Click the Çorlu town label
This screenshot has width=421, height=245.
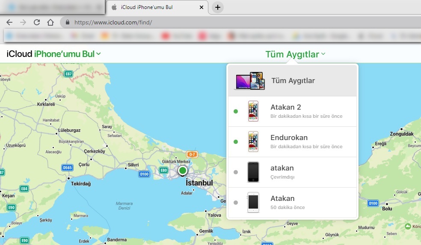tap(84, 164)
